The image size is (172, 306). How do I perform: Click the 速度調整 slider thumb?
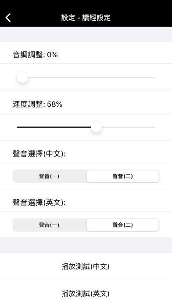pyautogui.click(x=97, y=127)
